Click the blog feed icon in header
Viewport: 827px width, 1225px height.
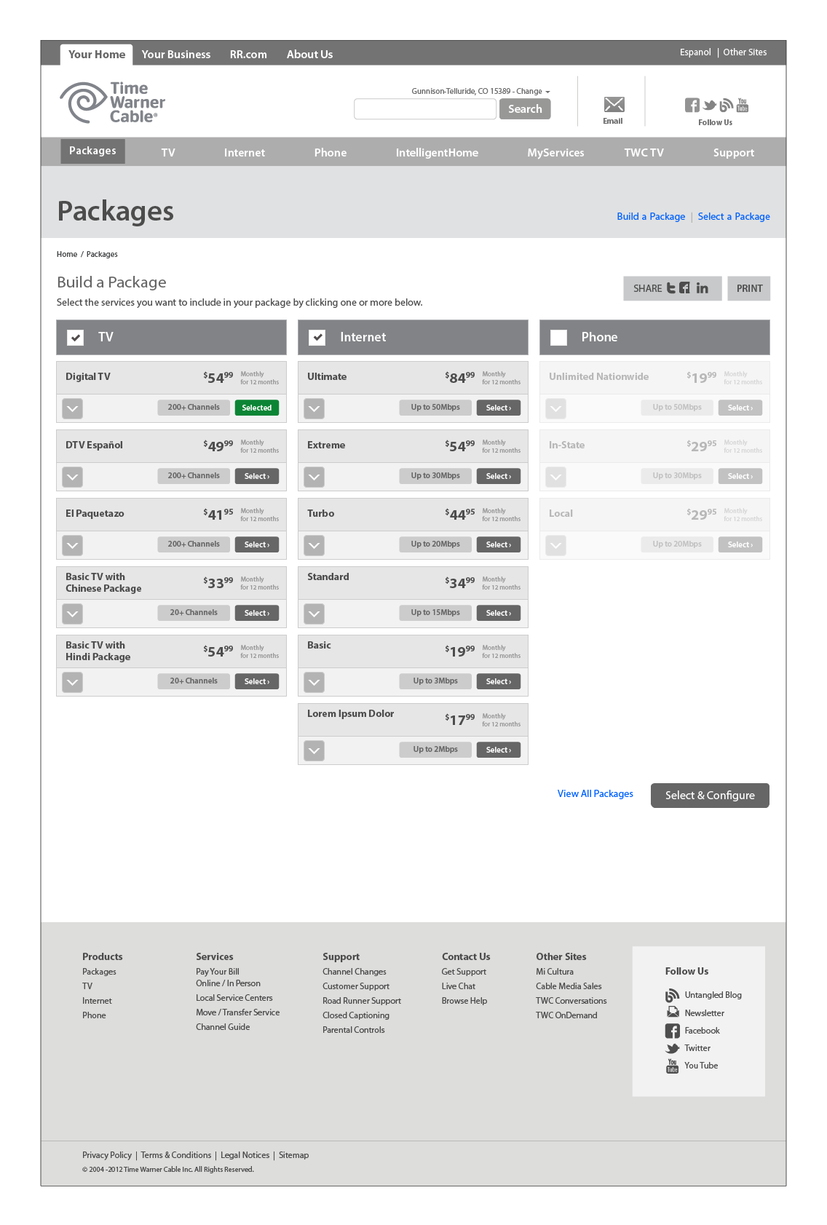(x=726, y=106)
